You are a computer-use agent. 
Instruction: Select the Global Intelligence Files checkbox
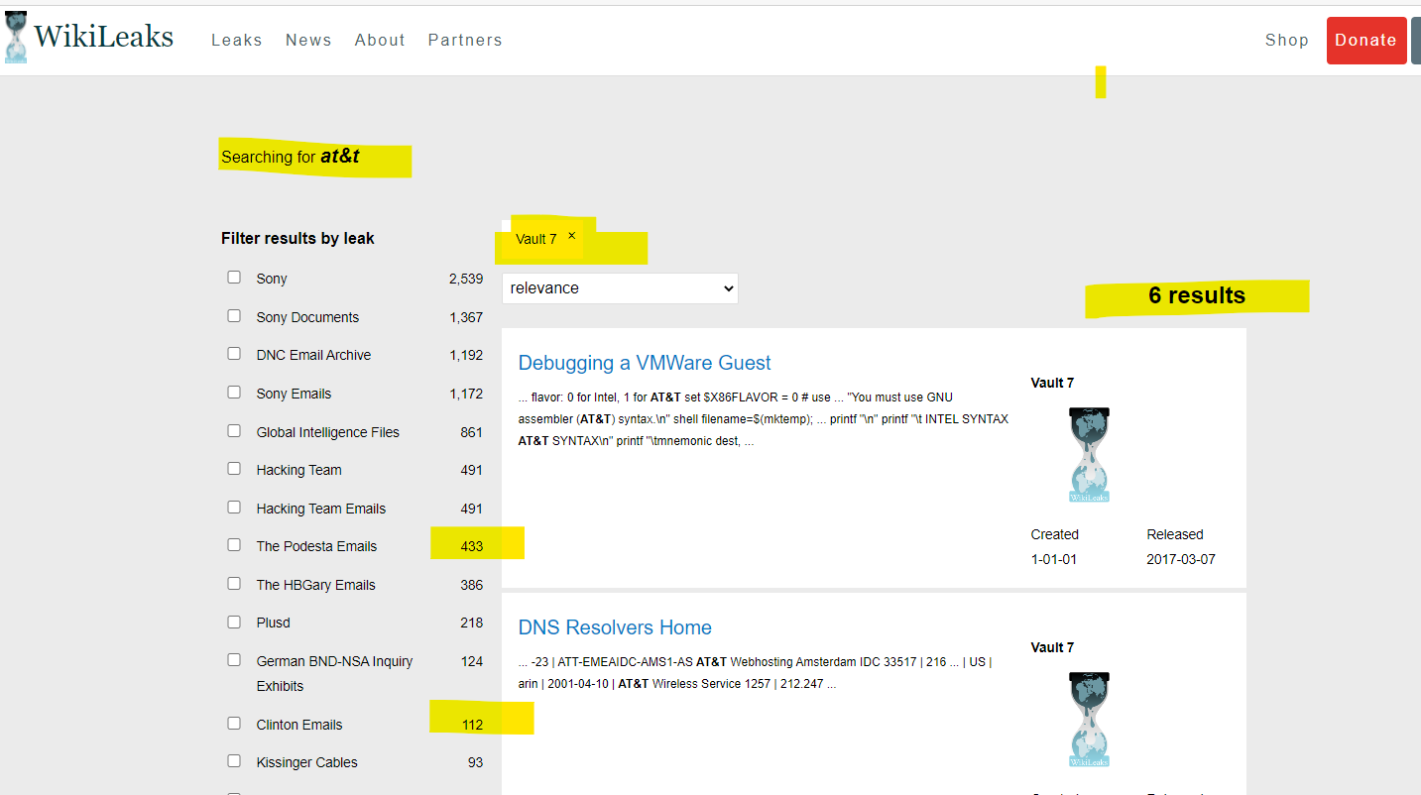(234, 431)
